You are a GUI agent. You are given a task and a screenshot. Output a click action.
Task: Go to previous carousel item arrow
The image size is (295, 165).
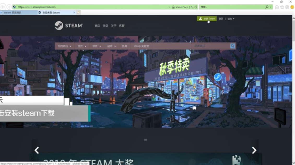tap(37, 150)
